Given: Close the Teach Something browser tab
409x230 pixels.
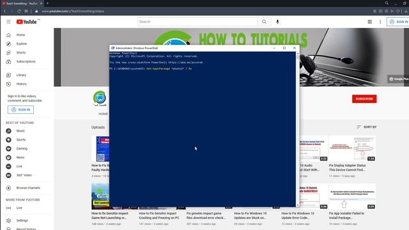Looking at the screenshot, I should coord(41,3).
